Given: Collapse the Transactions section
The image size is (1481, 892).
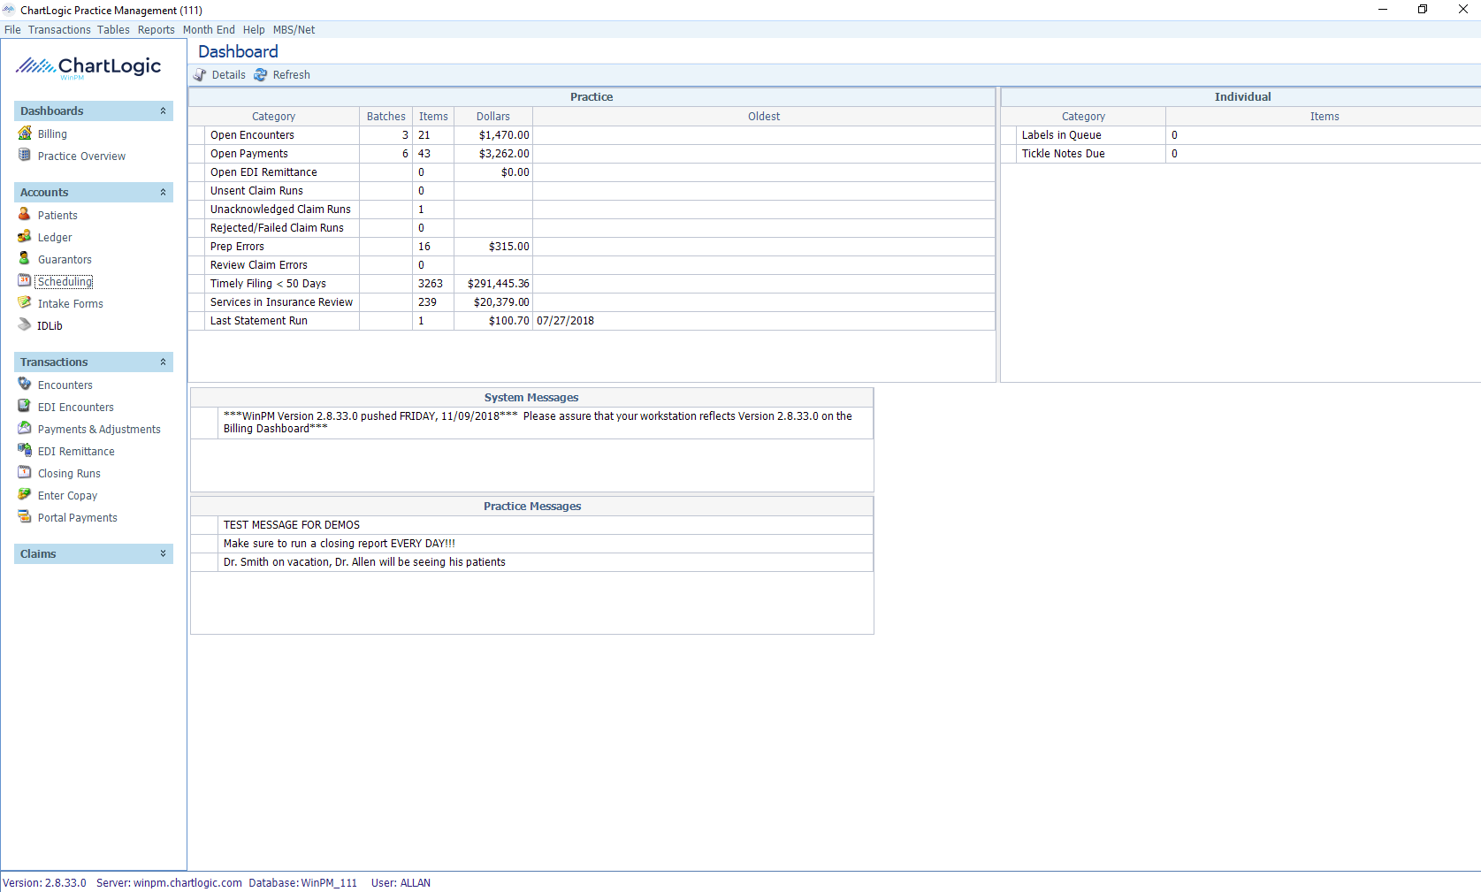Looking at the screenshot, I should pos(163,362).
